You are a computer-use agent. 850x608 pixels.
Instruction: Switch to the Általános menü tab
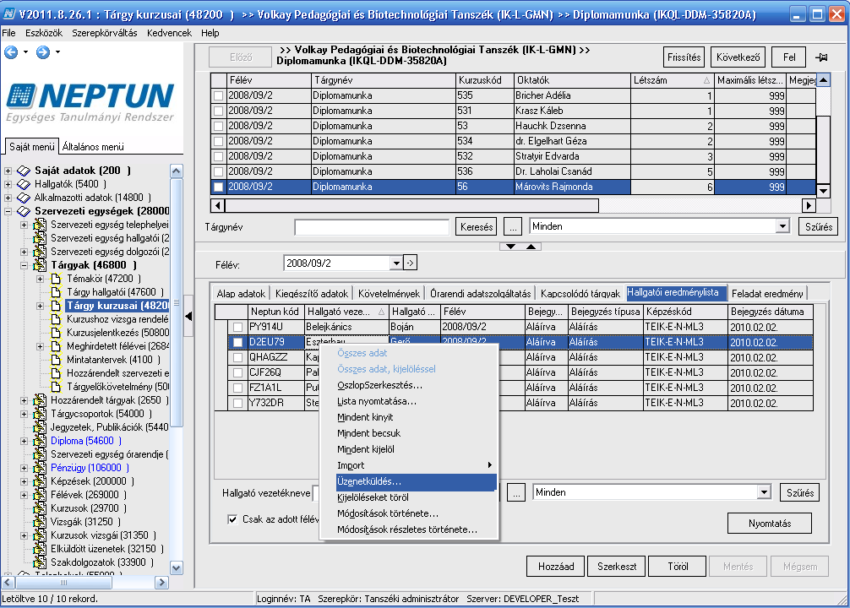pos(93,147)
